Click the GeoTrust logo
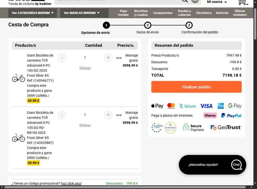This screenshot has width=257, height=189. [x=226, y=127]
